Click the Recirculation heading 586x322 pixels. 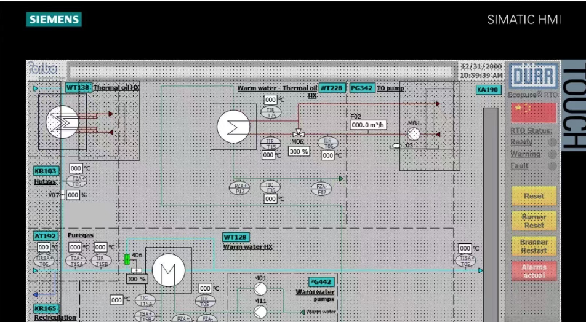pos(55,318)
